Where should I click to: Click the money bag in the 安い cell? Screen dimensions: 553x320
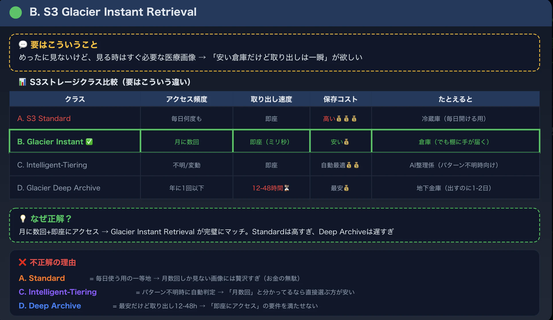coord(346,142)
